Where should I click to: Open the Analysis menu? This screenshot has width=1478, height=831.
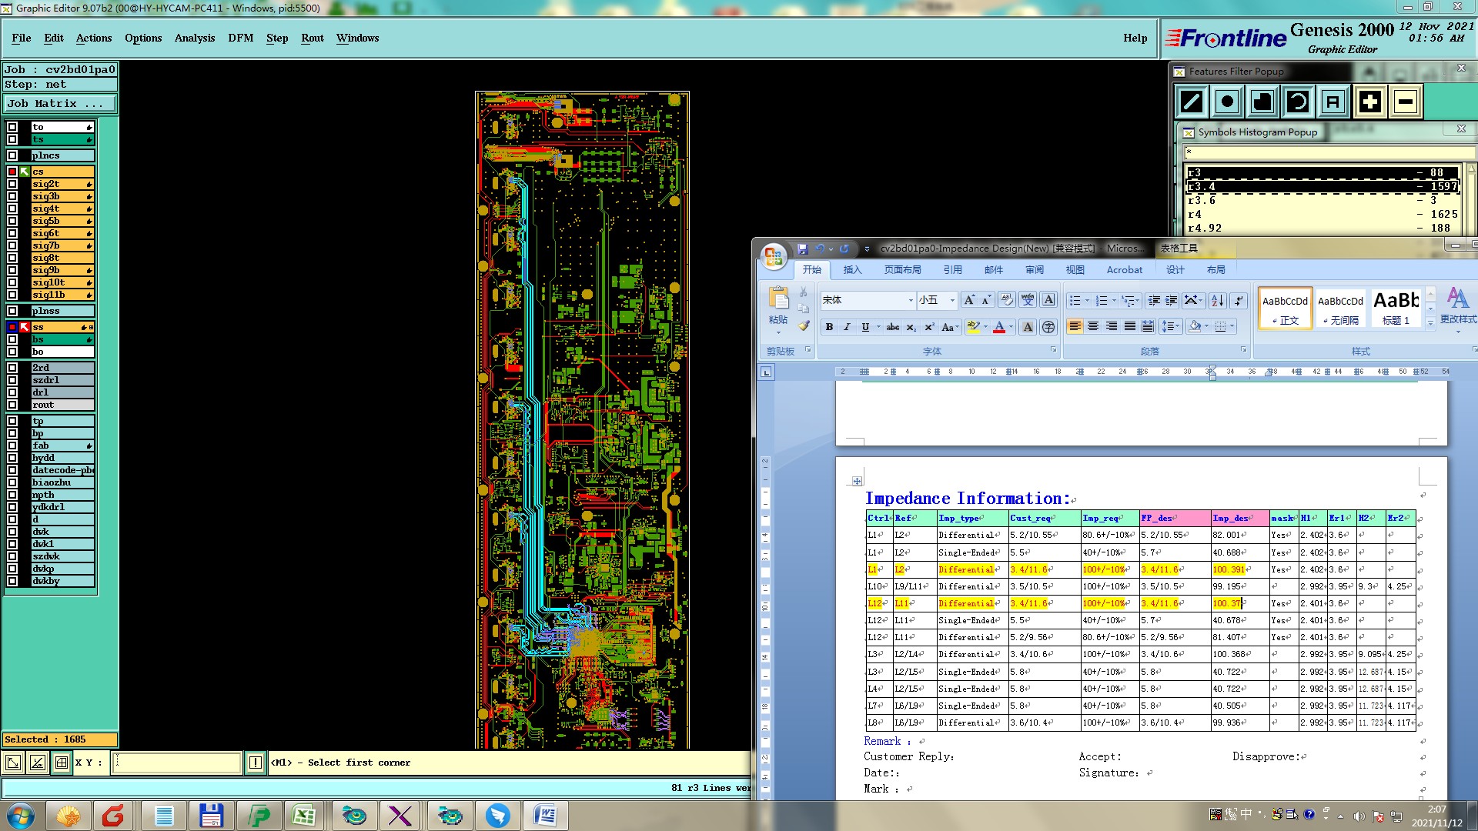(x=194, y=38)
